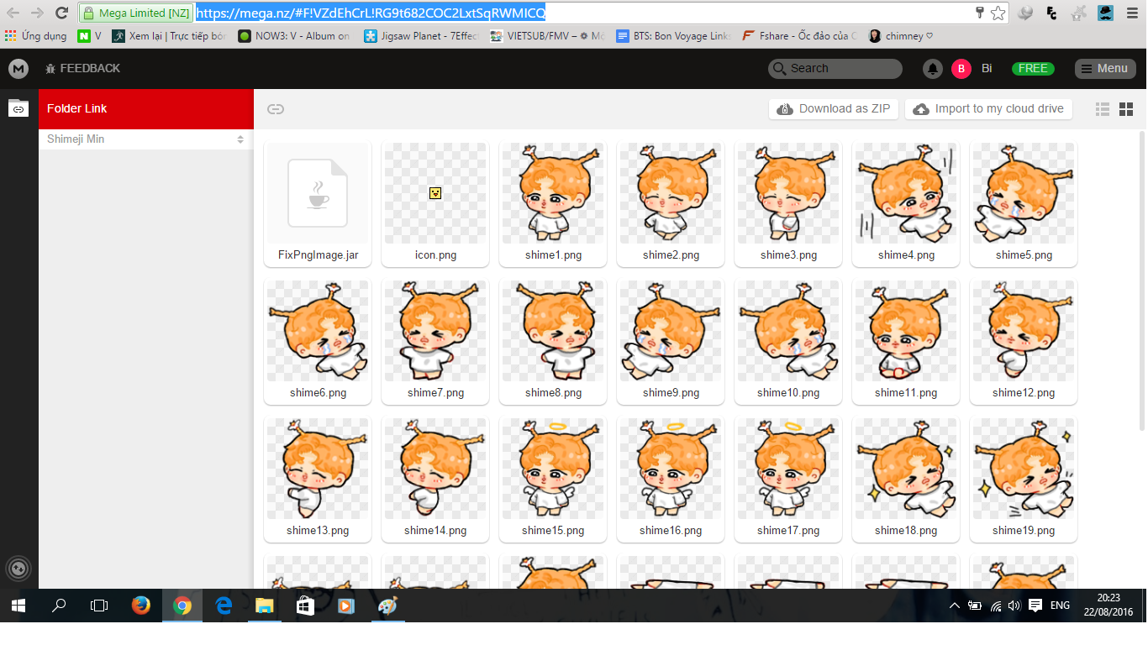This screenshot has width=1148, height=645.
Task: Select the shime9.png thumbnail
Action: pyautogui.click(x=671, y=342)
